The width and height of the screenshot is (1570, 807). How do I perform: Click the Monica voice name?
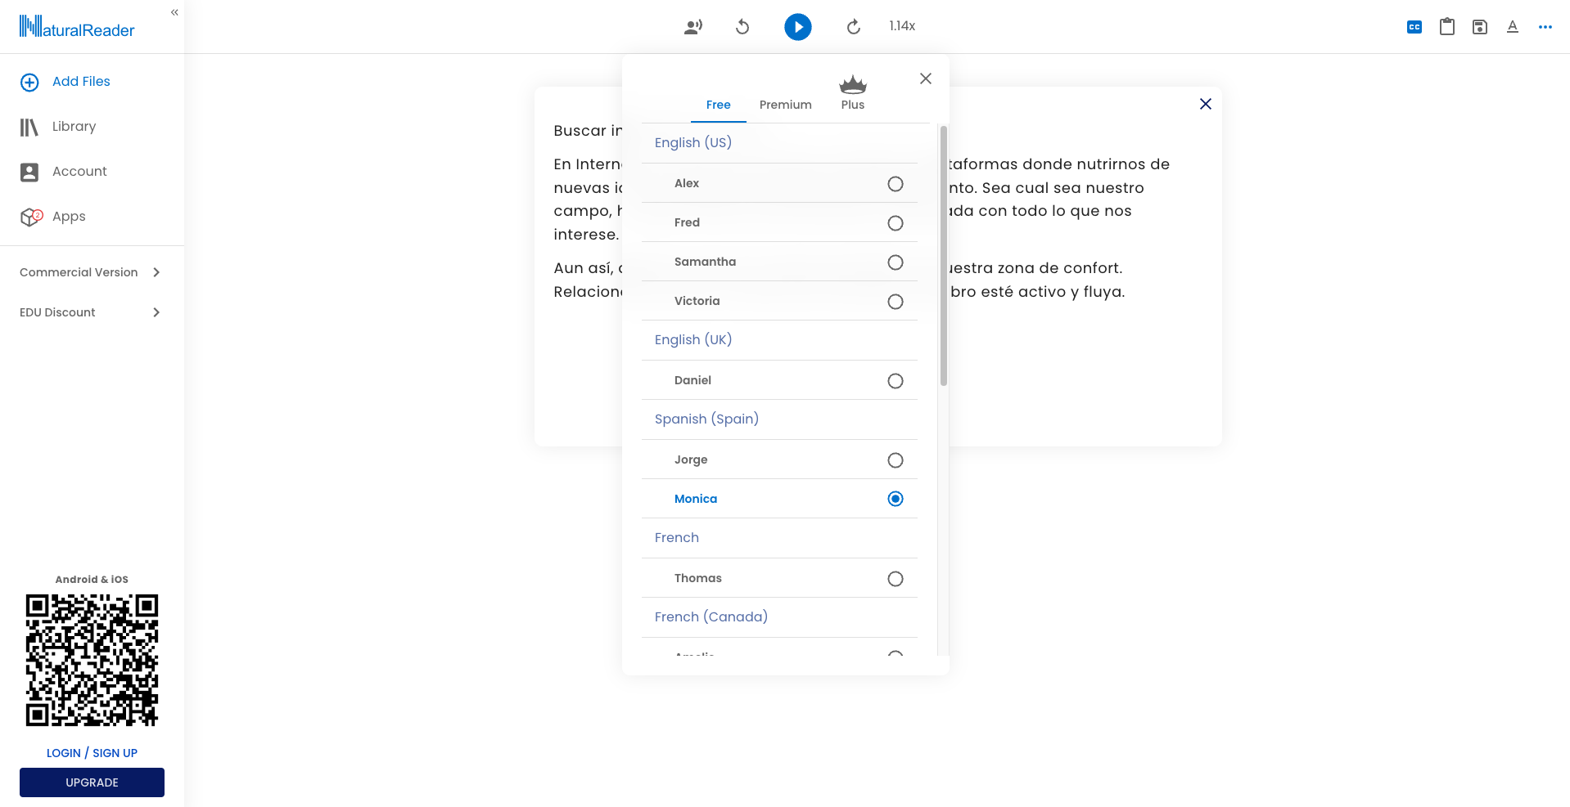pos(696,499)
